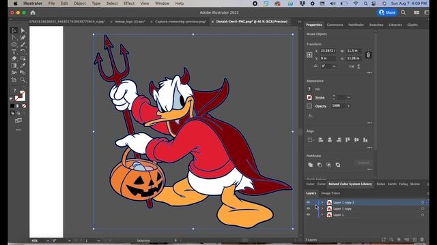Click the Share button
This screenshot has height=245, width=437.
pos(387,12)
